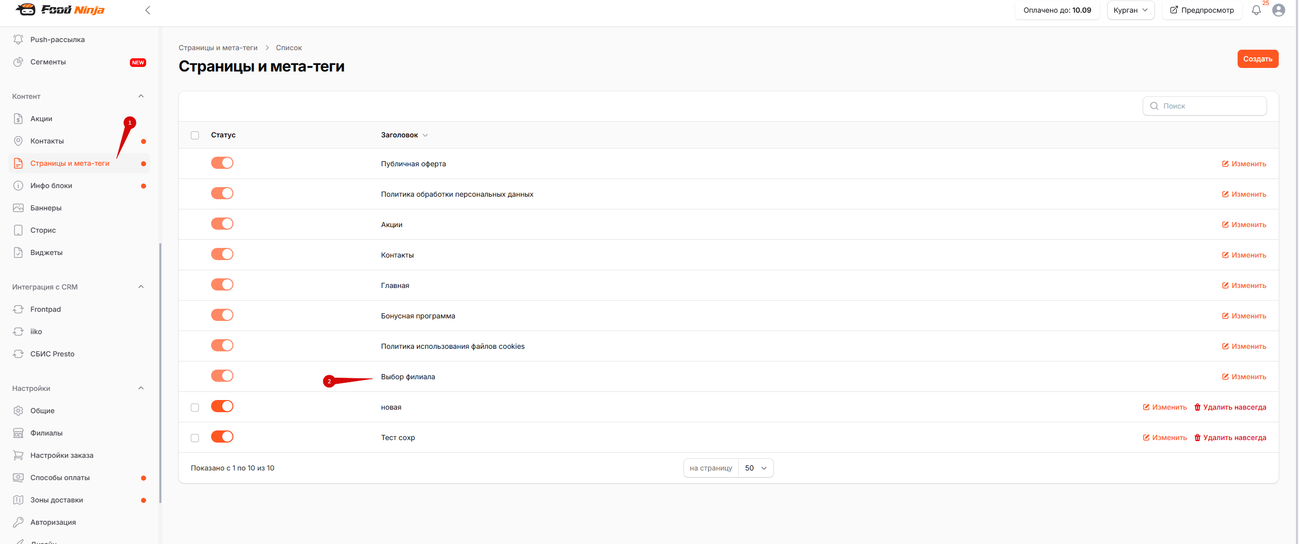Image resolution: width=1299 pixels, height=544 pixels.
Task: Collapse the Интеграция с CRM section
Action: [141, 287]
